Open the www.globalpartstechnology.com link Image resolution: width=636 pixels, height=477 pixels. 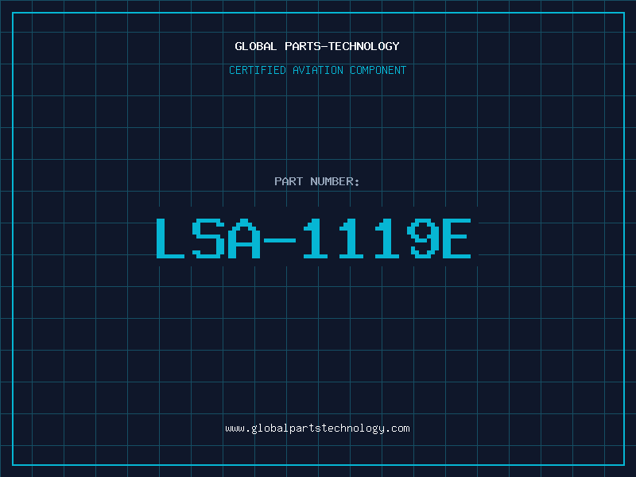point(317,429)
